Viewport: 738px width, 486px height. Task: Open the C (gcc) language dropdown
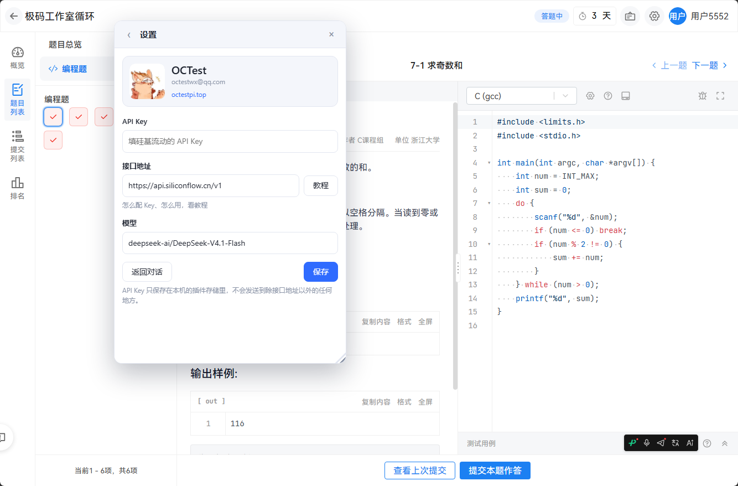pyautogui.click(x=521, y=96)
